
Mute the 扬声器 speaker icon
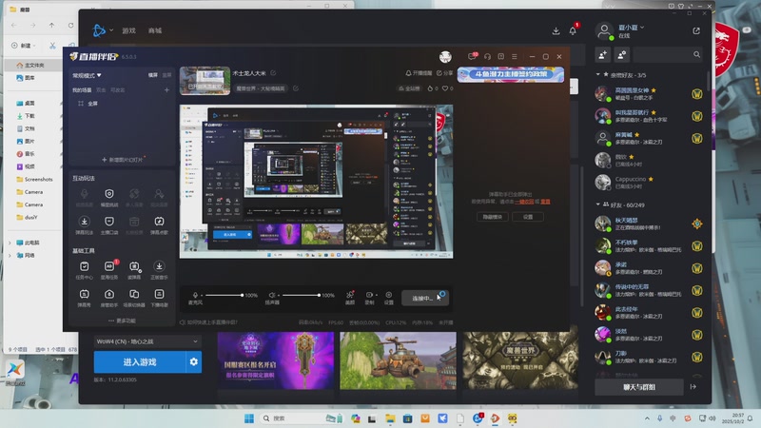click(272, 295)
